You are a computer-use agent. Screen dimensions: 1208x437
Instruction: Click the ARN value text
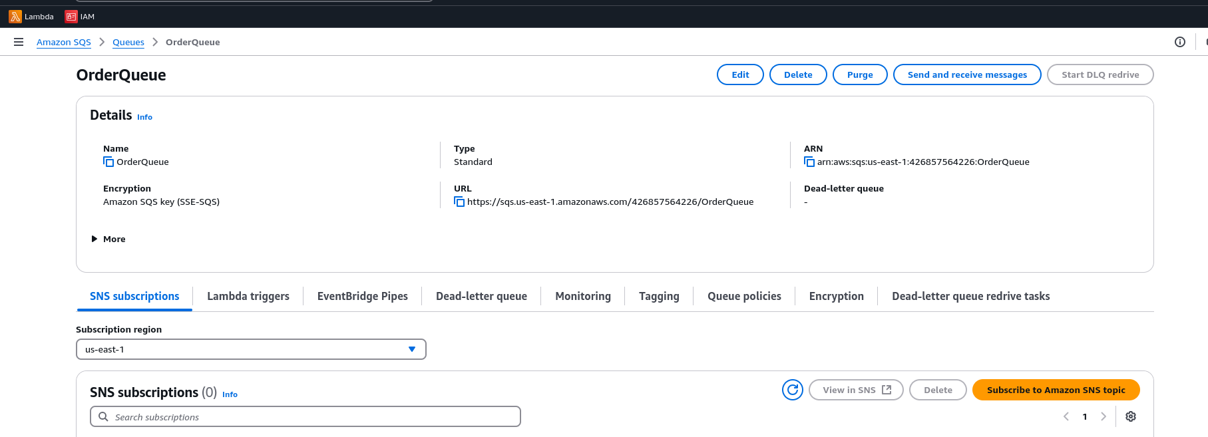tap(923, 162)
